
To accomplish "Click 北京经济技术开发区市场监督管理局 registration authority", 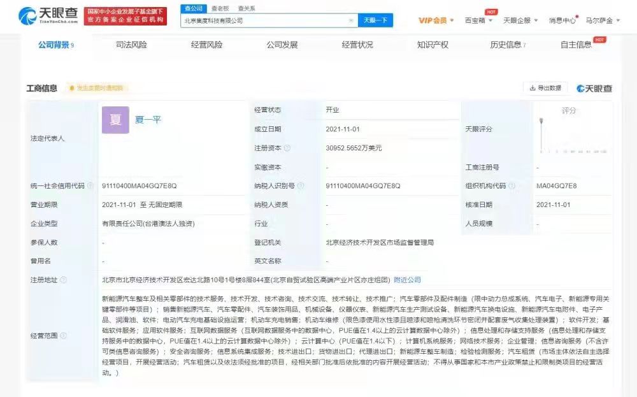I will 380,243.
